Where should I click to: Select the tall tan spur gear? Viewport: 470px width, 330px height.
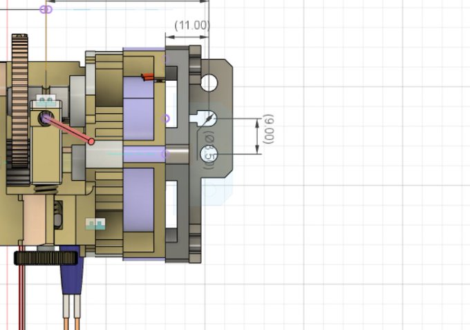coord(20,101)
